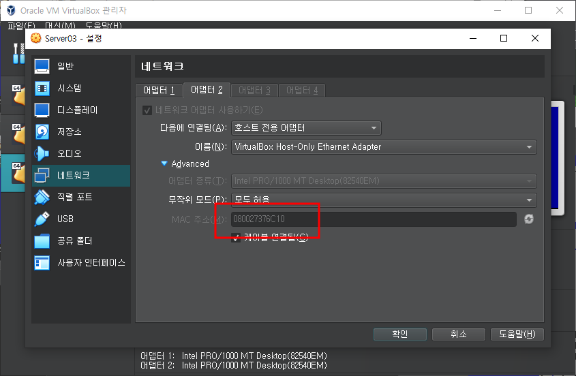Open the USB settings category
Viewport: 576px width, 376px height.
coord(81,219)
